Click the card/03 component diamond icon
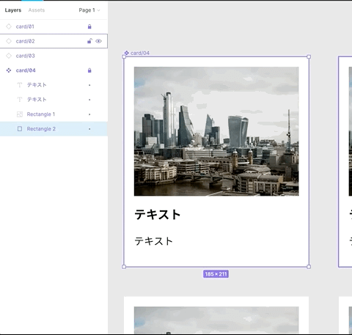 pos(9,56)
